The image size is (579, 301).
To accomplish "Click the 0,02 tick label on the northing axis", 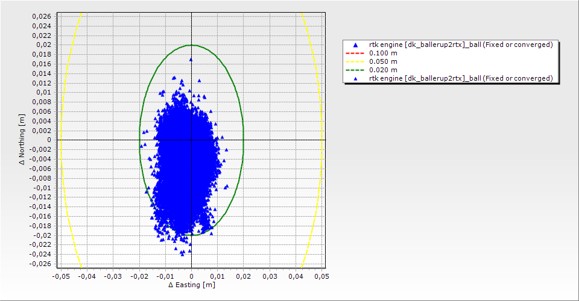I will click(44, 45).
